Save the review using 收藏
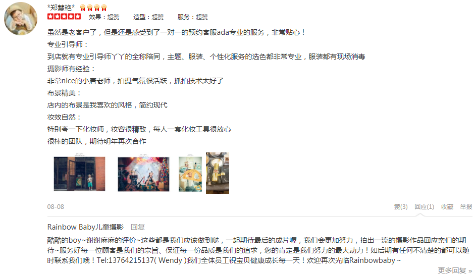 click(x=447, y=207)
